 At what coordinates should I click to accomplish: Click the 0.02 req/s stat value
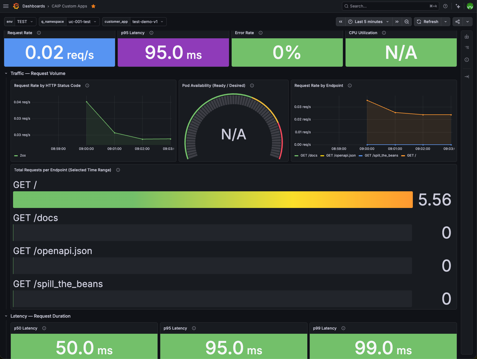coord(59,52)
